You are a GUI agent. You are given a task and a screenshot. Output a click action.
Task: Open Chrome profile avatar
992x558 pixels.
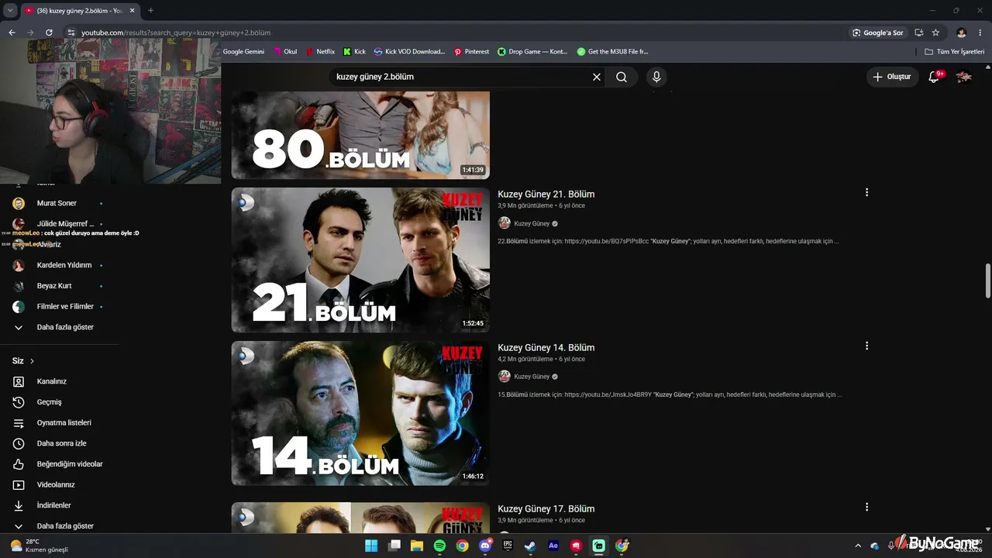(962, 33)
